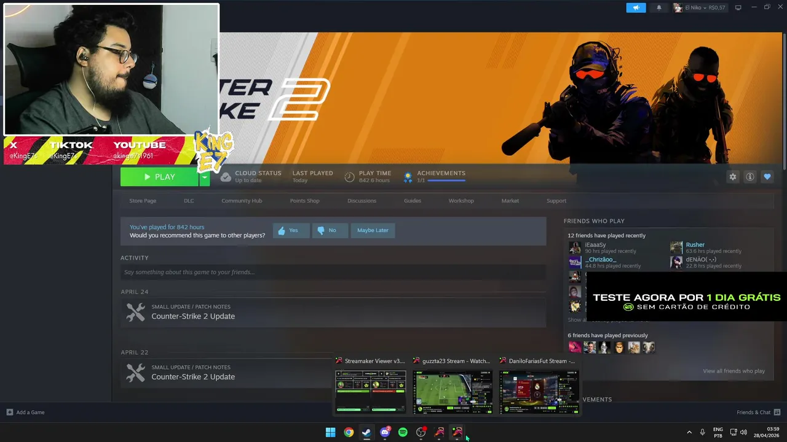Open the ENG PTB language switcher

point(718,432)
